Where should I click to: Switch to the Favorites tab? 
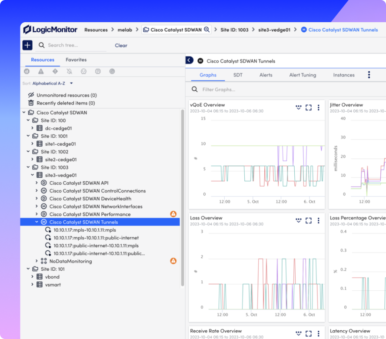point(76,60)
